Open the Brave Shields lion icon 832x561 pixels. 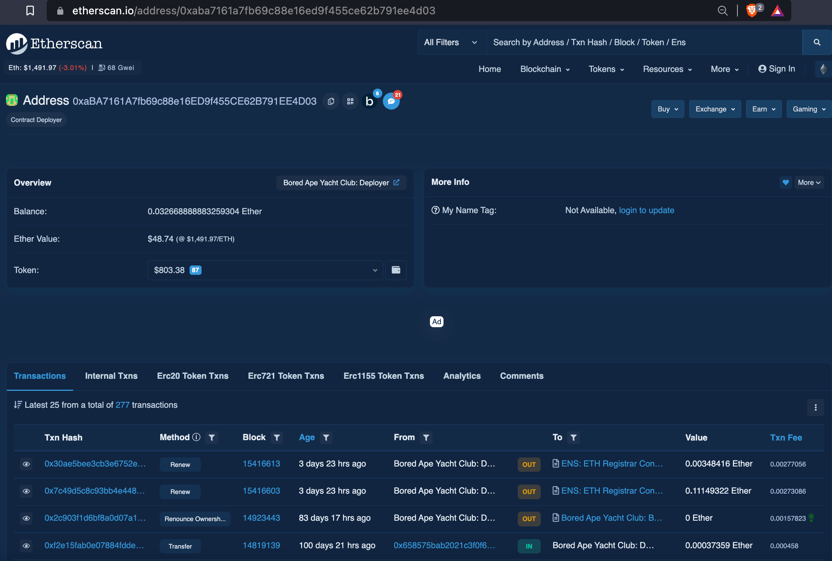(752, 10)
